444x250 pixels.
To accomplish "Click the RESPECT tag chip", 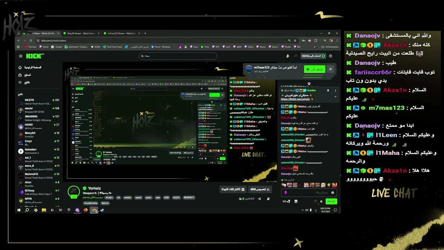I will tap(189, 198).
